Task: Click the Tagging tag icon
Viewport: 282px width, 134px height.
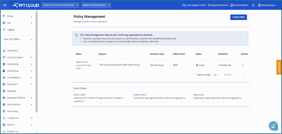Action: coord(4,30)
